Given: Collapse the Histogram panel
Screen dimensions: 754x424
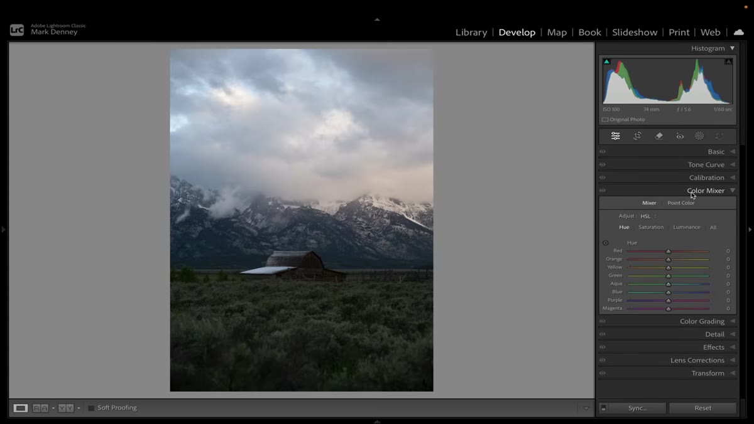Looking at the screenshot, I should pos(732,48).
